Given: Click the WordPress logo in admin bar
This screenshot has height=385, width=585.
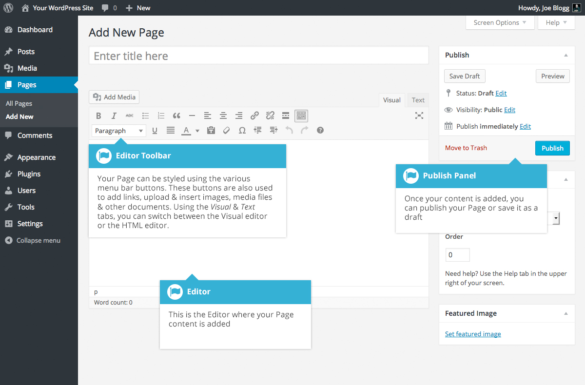Looking at the screenshot, I should pyautogui.click(x=8, y=8).
